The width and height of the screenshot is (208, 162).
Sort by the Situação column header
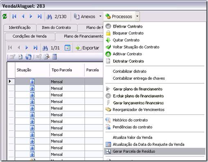[x=32, y=70]
